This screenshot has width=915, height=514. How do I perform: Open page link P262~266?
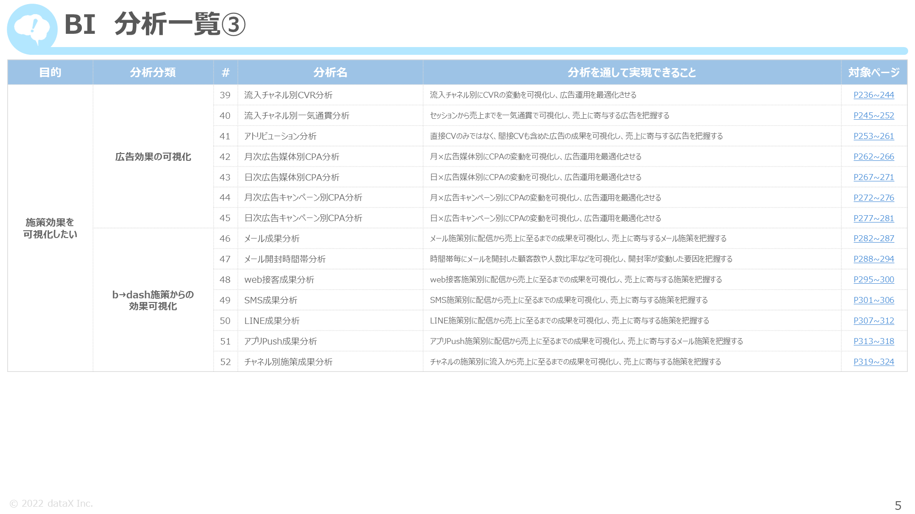873,157
